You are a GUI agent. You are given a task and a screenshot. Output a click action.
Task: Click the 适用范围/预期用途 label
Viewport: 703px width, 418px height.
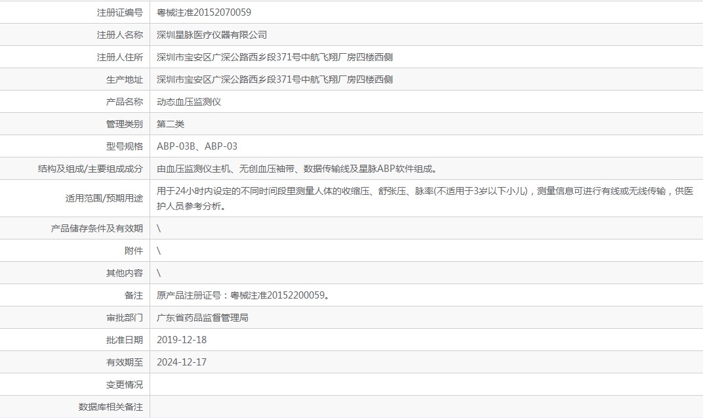tap(104, 199)
